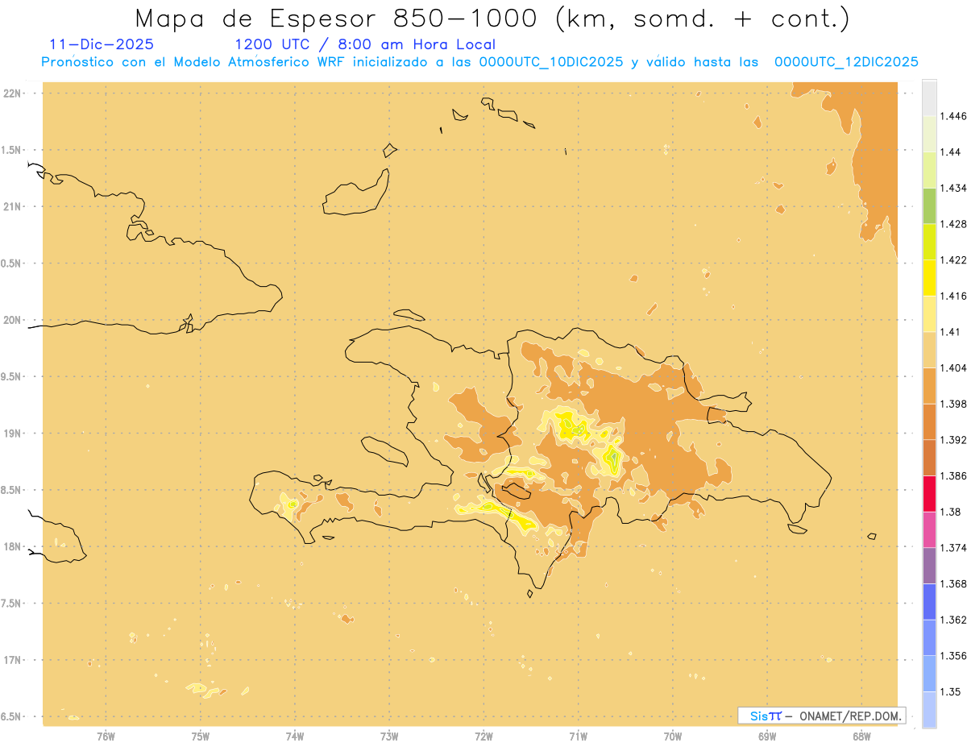The image size is (967, 747).
Task: Click the '75W' longitude label
Action: (x=201, y=736)
